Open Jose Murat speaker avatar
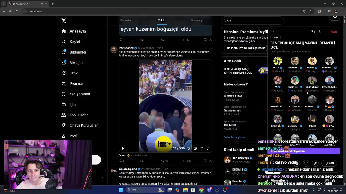The image size is (346, 194). coord(312,80)
